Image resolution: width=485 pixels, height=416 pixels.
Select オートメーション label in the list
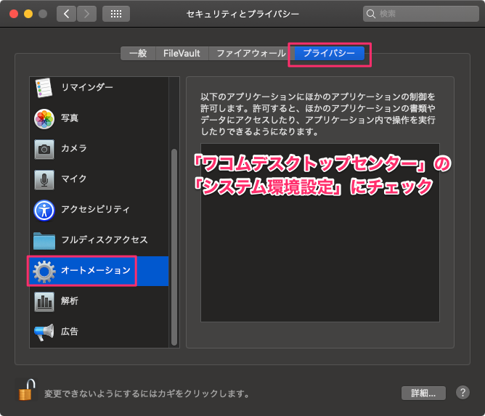tap(96, 270)
